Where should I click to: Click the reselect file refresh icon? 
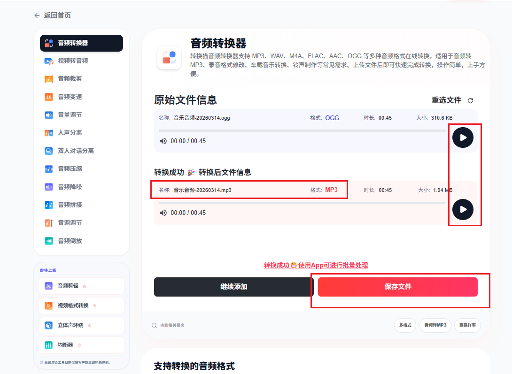coord(470,100)
